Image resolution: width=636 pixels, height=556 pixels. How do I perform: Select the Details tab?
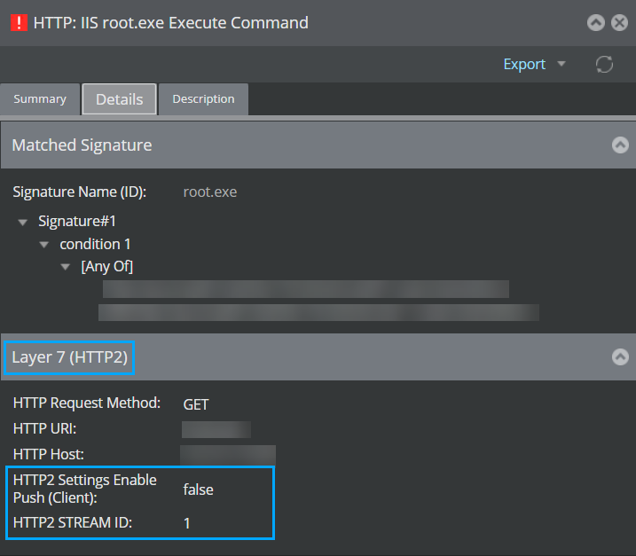click(119, 99)
